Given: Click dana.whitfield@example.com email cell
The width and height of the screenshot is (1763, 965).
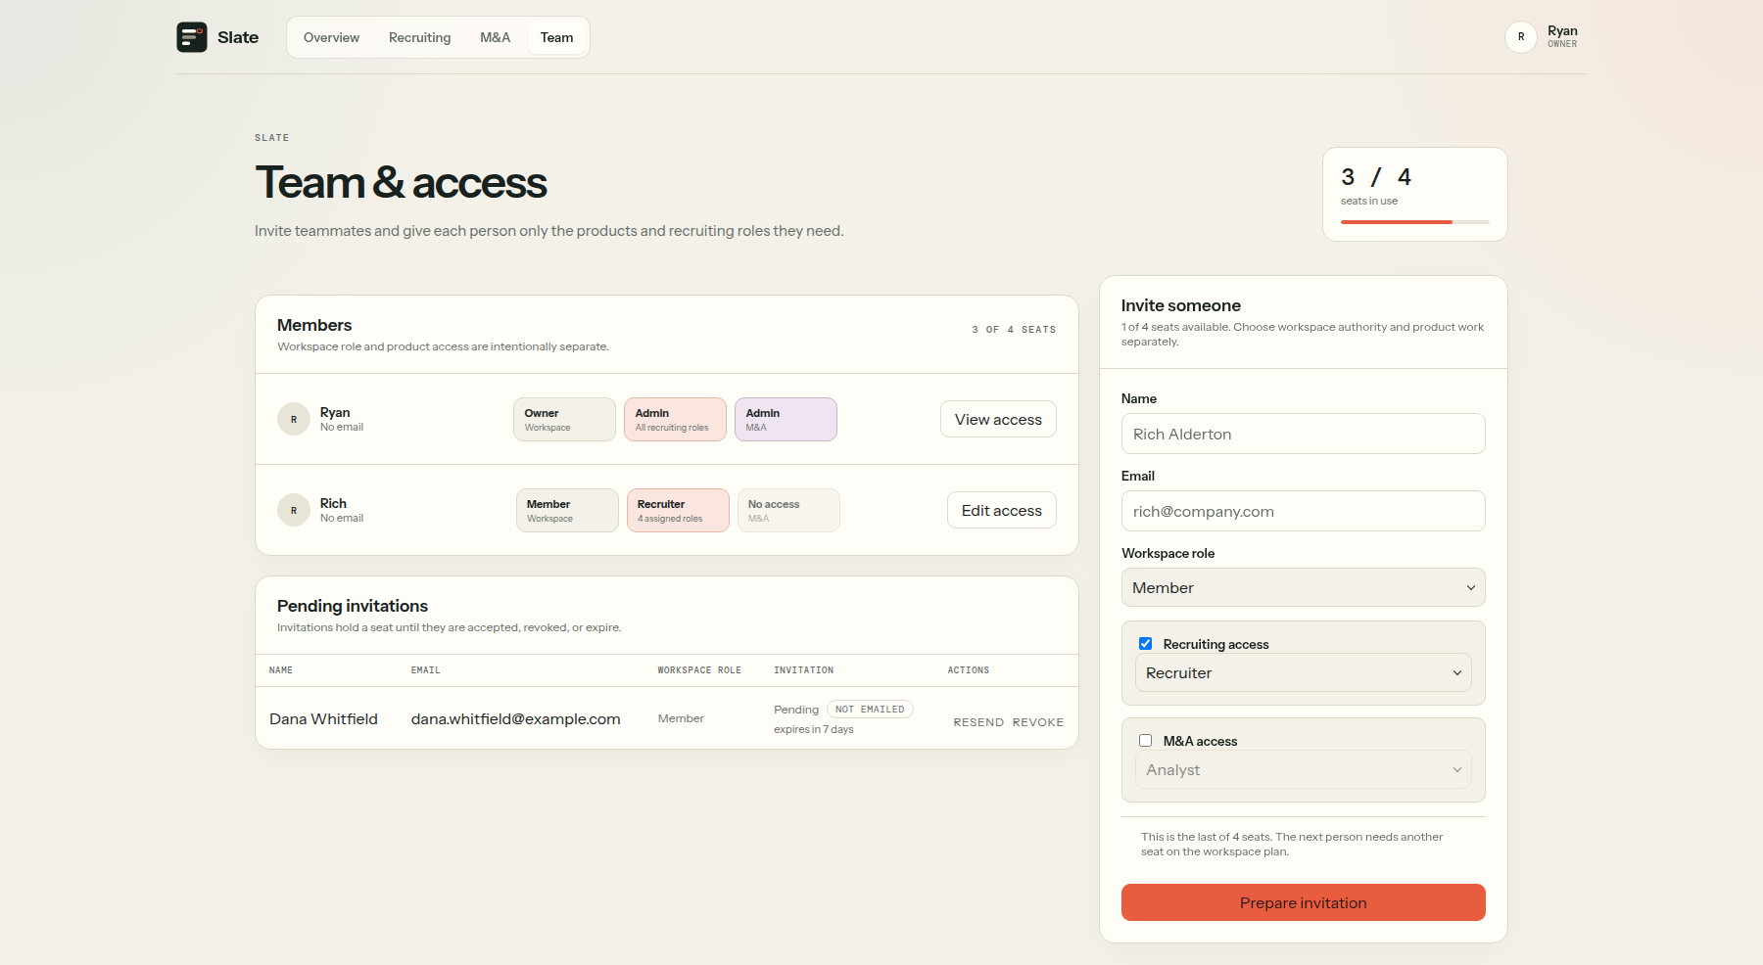Looking at the screenshot, I should [515, 718].
